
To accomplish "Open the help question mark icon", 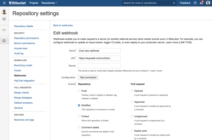I will (195, 3).
